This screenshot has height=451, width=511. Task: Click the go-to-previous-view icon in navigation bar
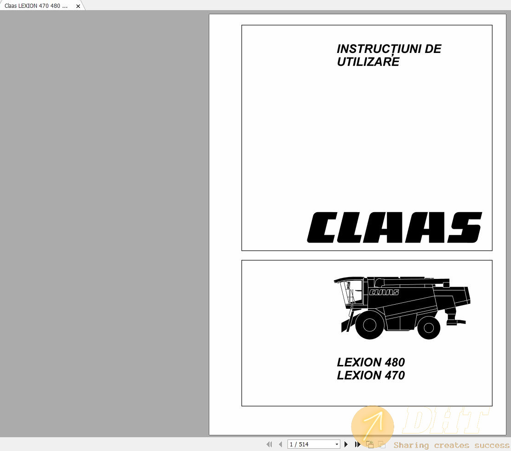coord(370,444)
